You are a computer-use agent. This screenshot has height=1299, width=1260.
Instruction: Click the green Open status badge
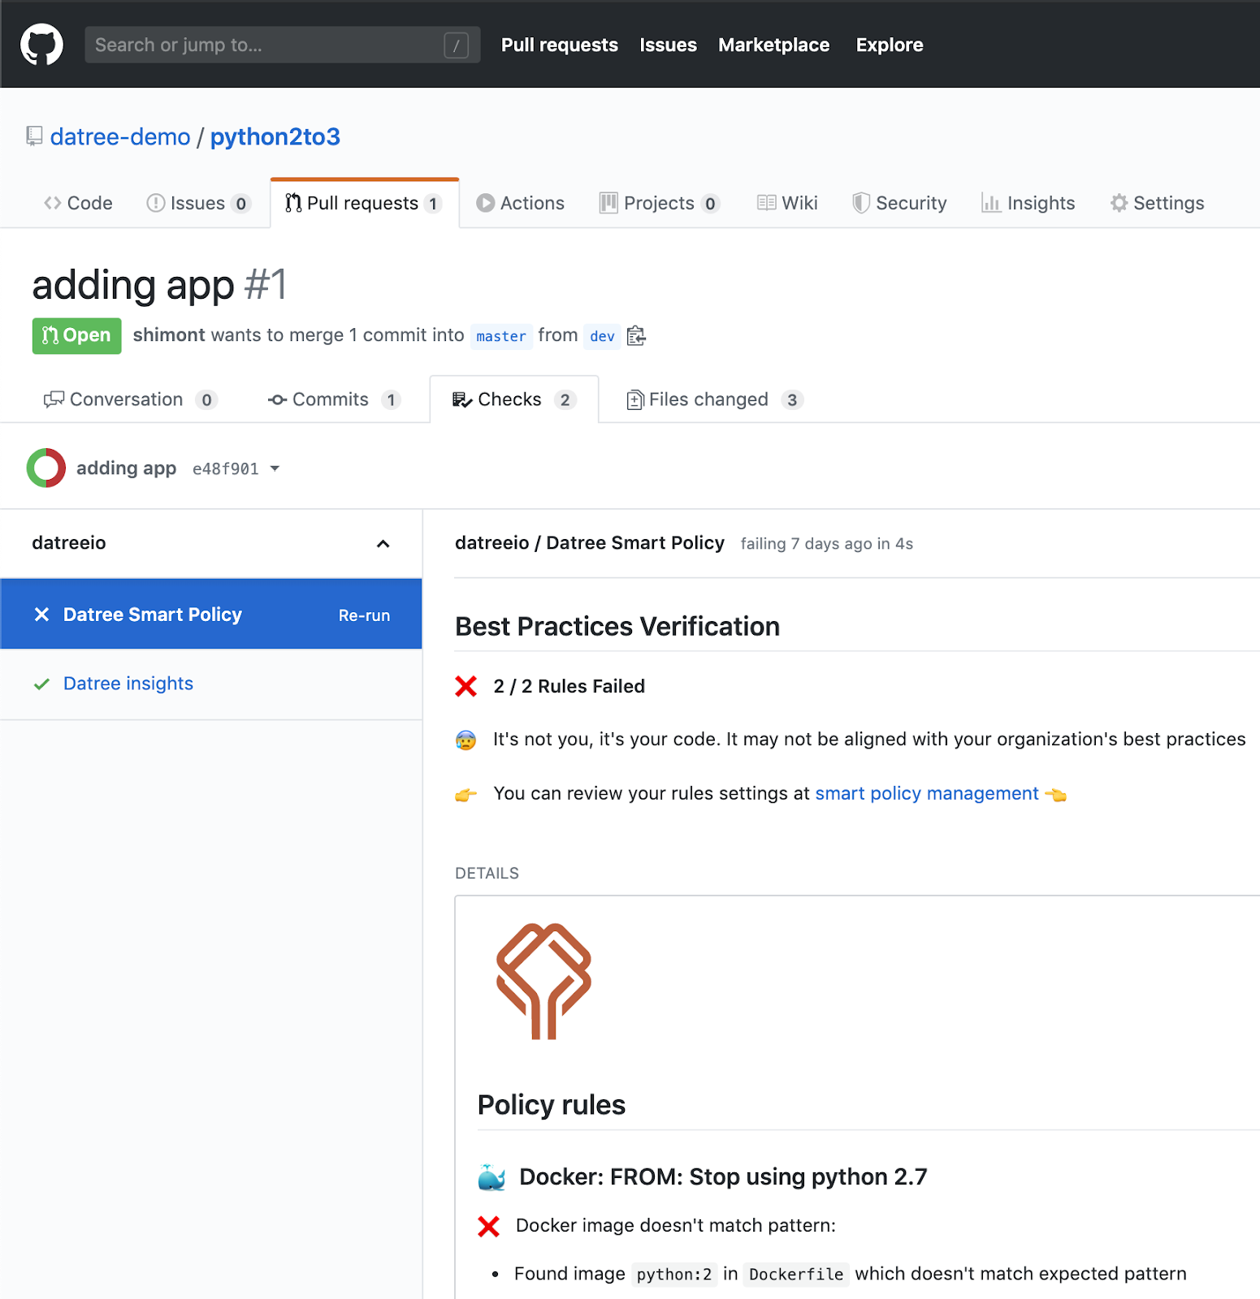76,335
